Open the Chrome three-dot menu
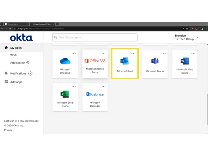This screenshot has height=156, width=208. [206, 29]
